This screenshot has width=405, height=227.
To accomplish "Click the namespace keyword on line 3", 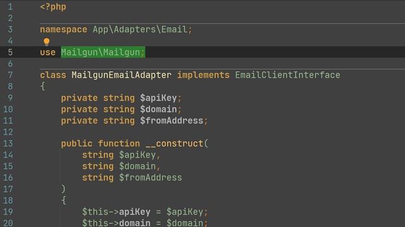I will [x=63, y=30].
